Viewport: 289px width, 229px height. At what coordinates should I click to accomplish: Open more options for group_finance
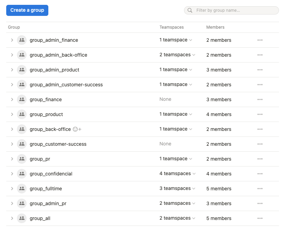pos(260,99)
